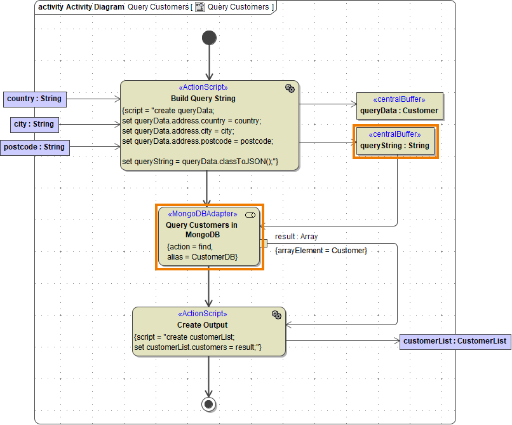Screen dimensions: 512x425
Task: Select the activity final node at the bottom
Action: 209,404
